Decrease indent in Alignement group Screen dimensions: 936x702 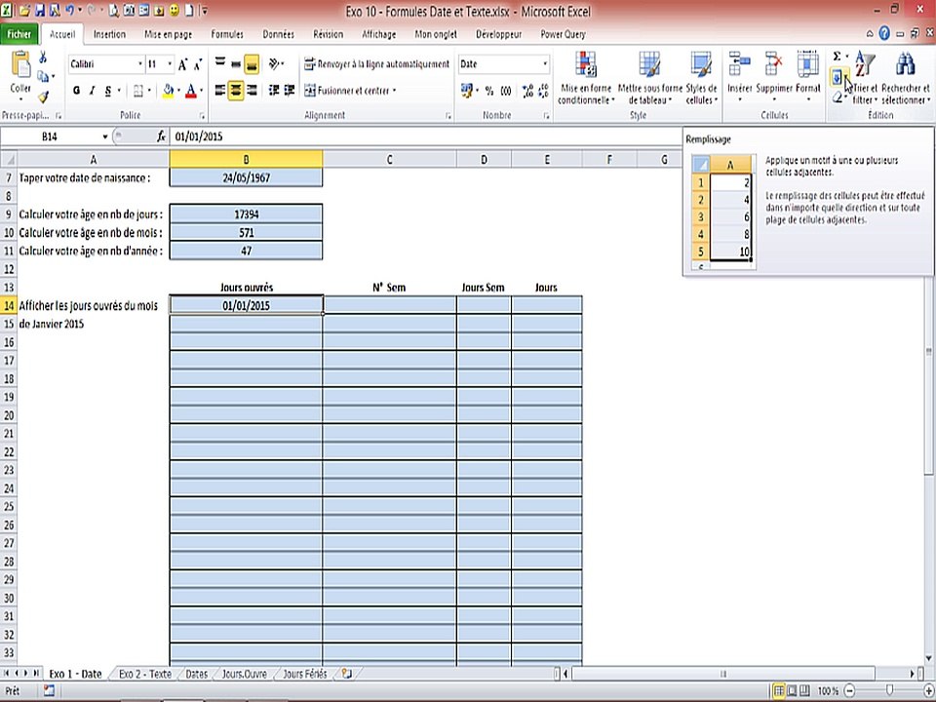coord(274,90)
